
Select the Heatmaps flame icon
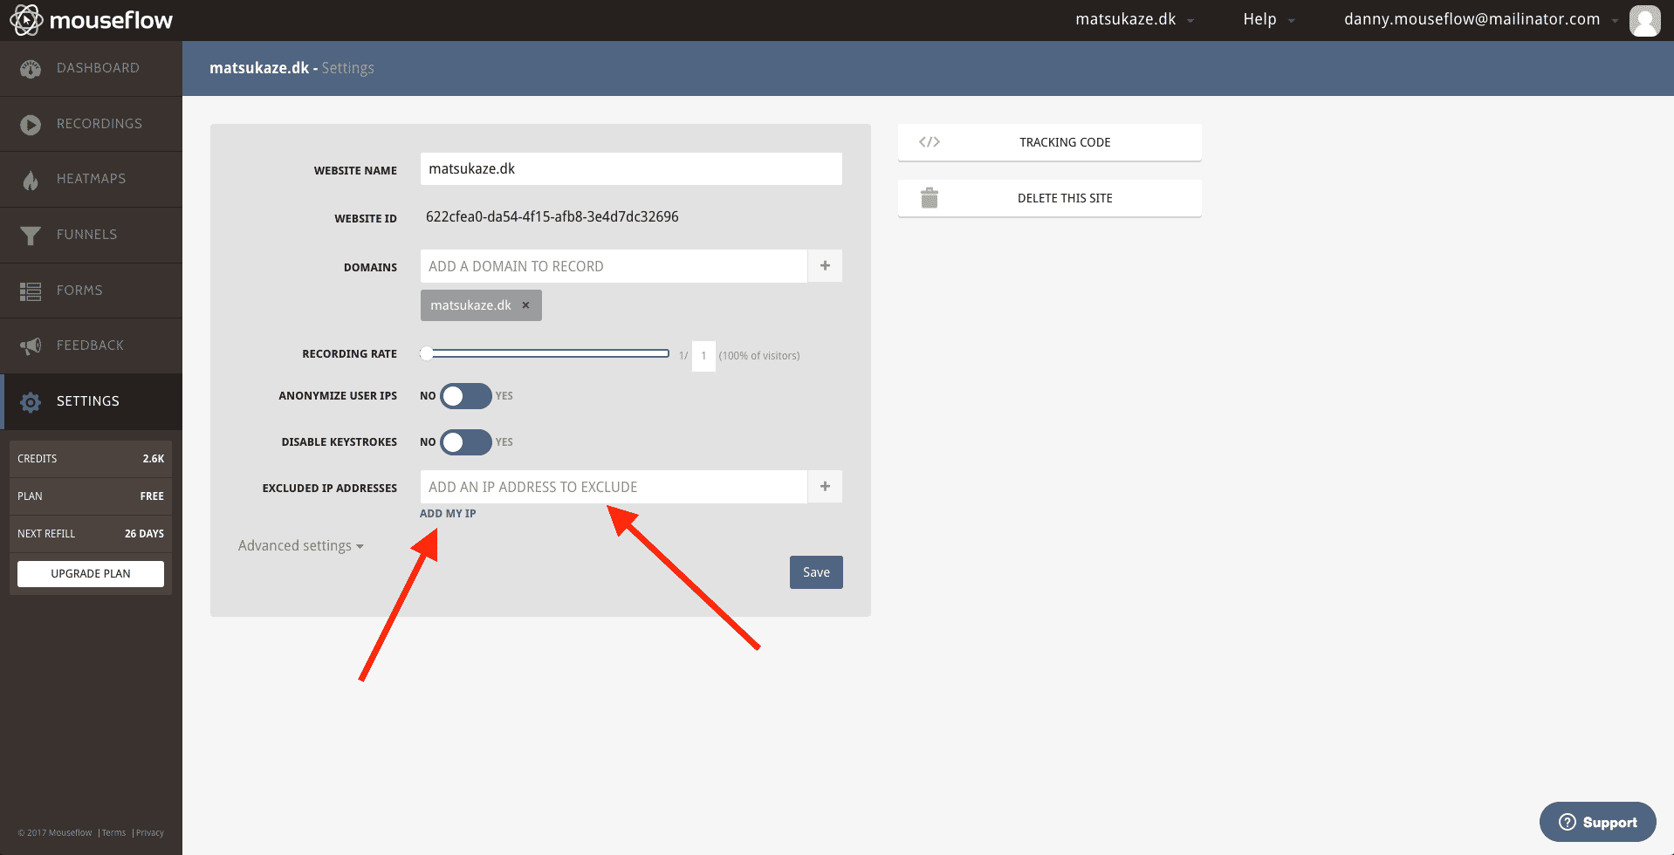click(x=31, y=179)
